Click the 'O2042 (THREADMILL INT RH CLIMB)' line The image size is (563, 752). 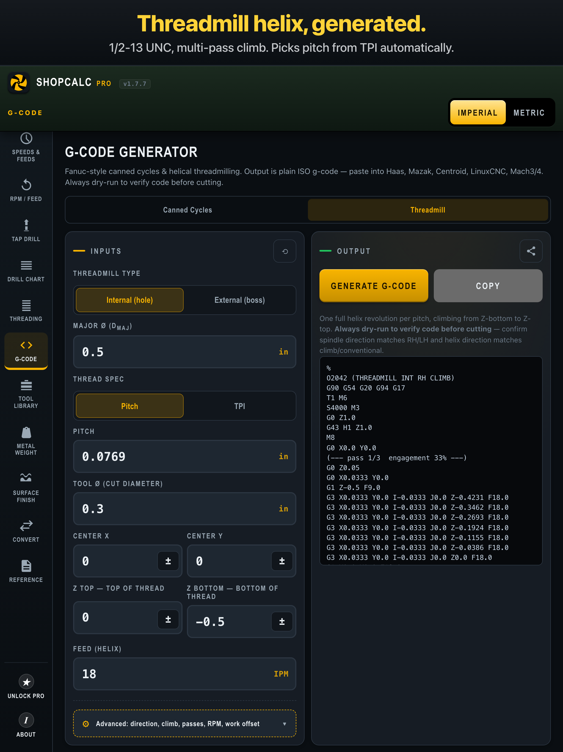click(x=391, y=378)
